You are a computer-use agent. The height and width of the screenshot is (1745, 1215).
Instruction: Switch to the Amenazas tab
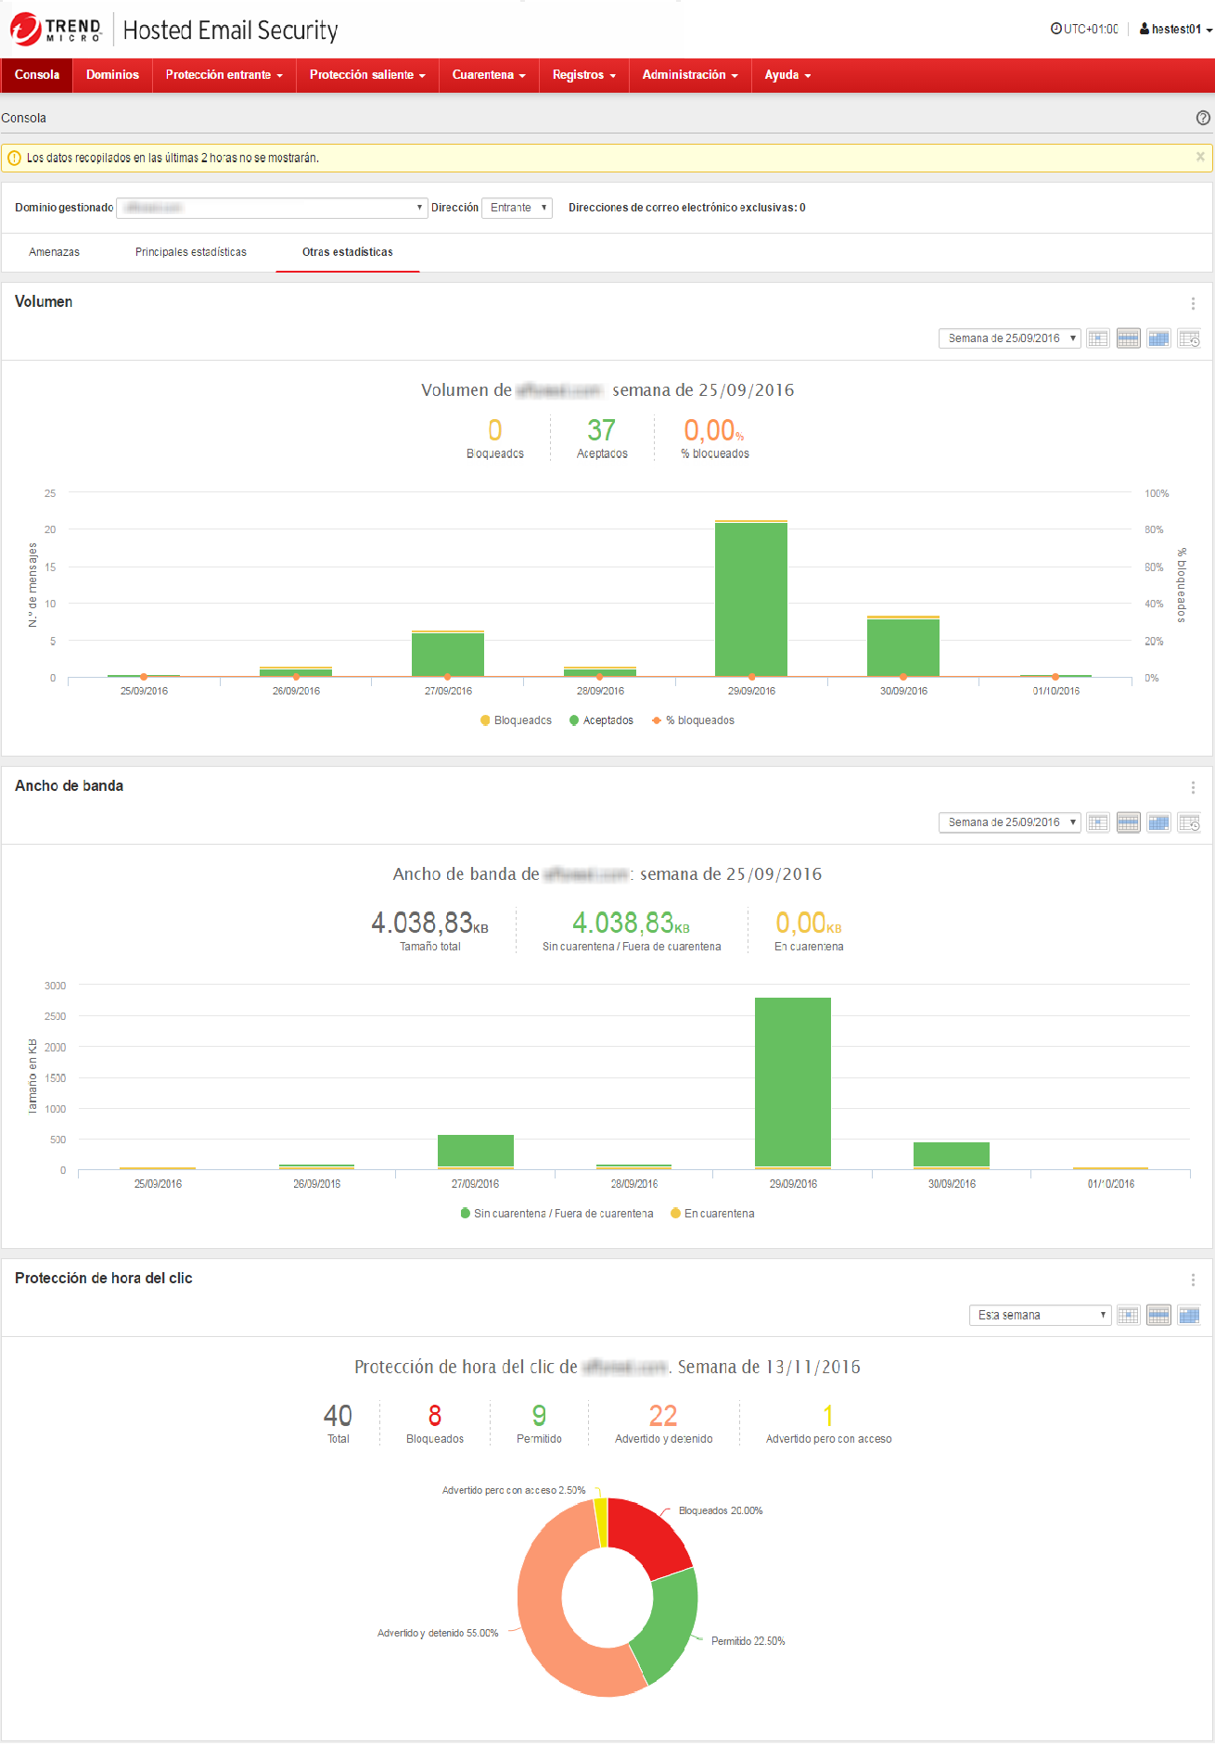tap(54, 252)
